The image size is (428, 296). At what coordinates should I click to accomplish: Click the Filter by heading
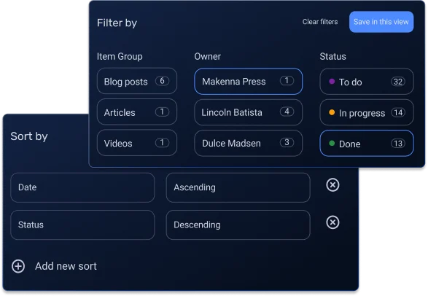(x=117, y=23)
